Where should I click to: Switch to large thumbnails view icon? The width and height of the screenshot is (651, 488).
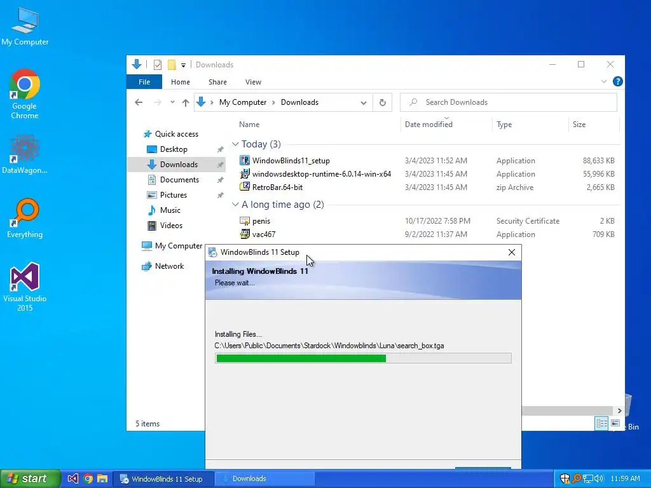pos(615,423)
